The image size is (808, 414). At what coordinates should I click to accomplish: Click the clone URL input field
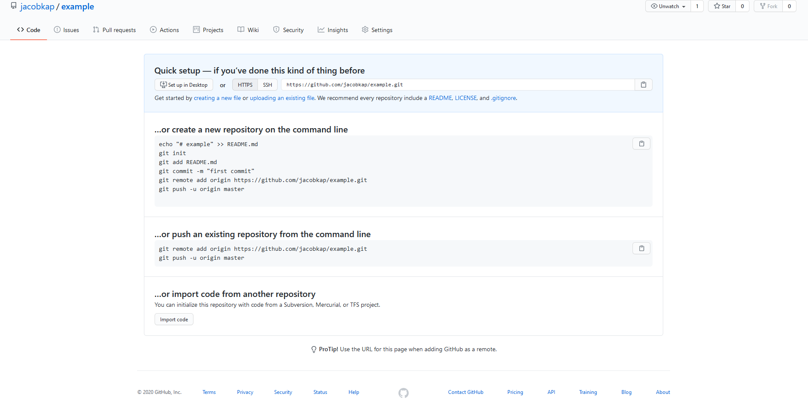458,85
